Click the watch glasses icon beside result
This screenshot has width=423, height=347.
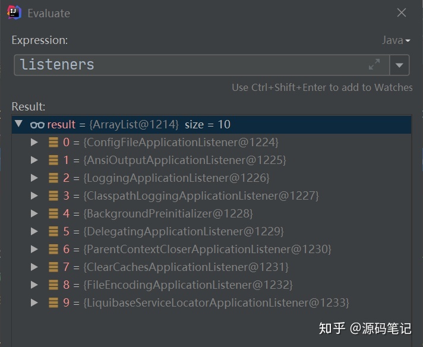coord(37,125)
